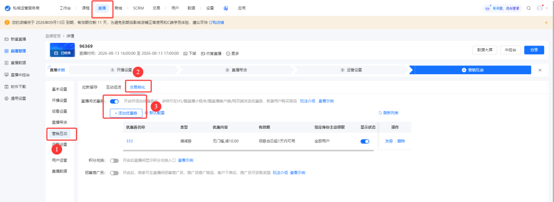The height and width of the screenshot is (202, 554).
Task: Open the 用户 top menu
Action: coord(174,8)
